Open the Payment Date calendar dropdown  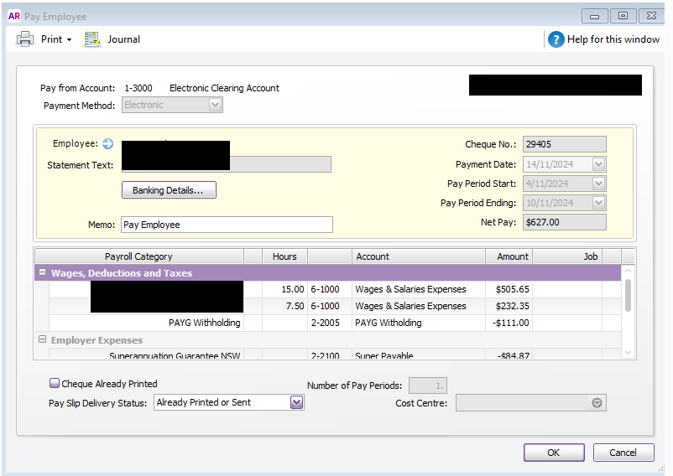point(598,164)
